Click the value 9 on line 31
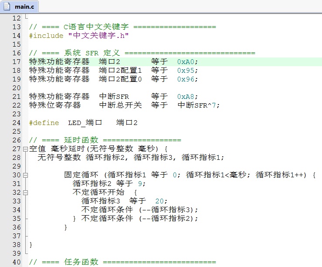The height and width of the screenshot is (267, 322). click(x=140, y=184)
